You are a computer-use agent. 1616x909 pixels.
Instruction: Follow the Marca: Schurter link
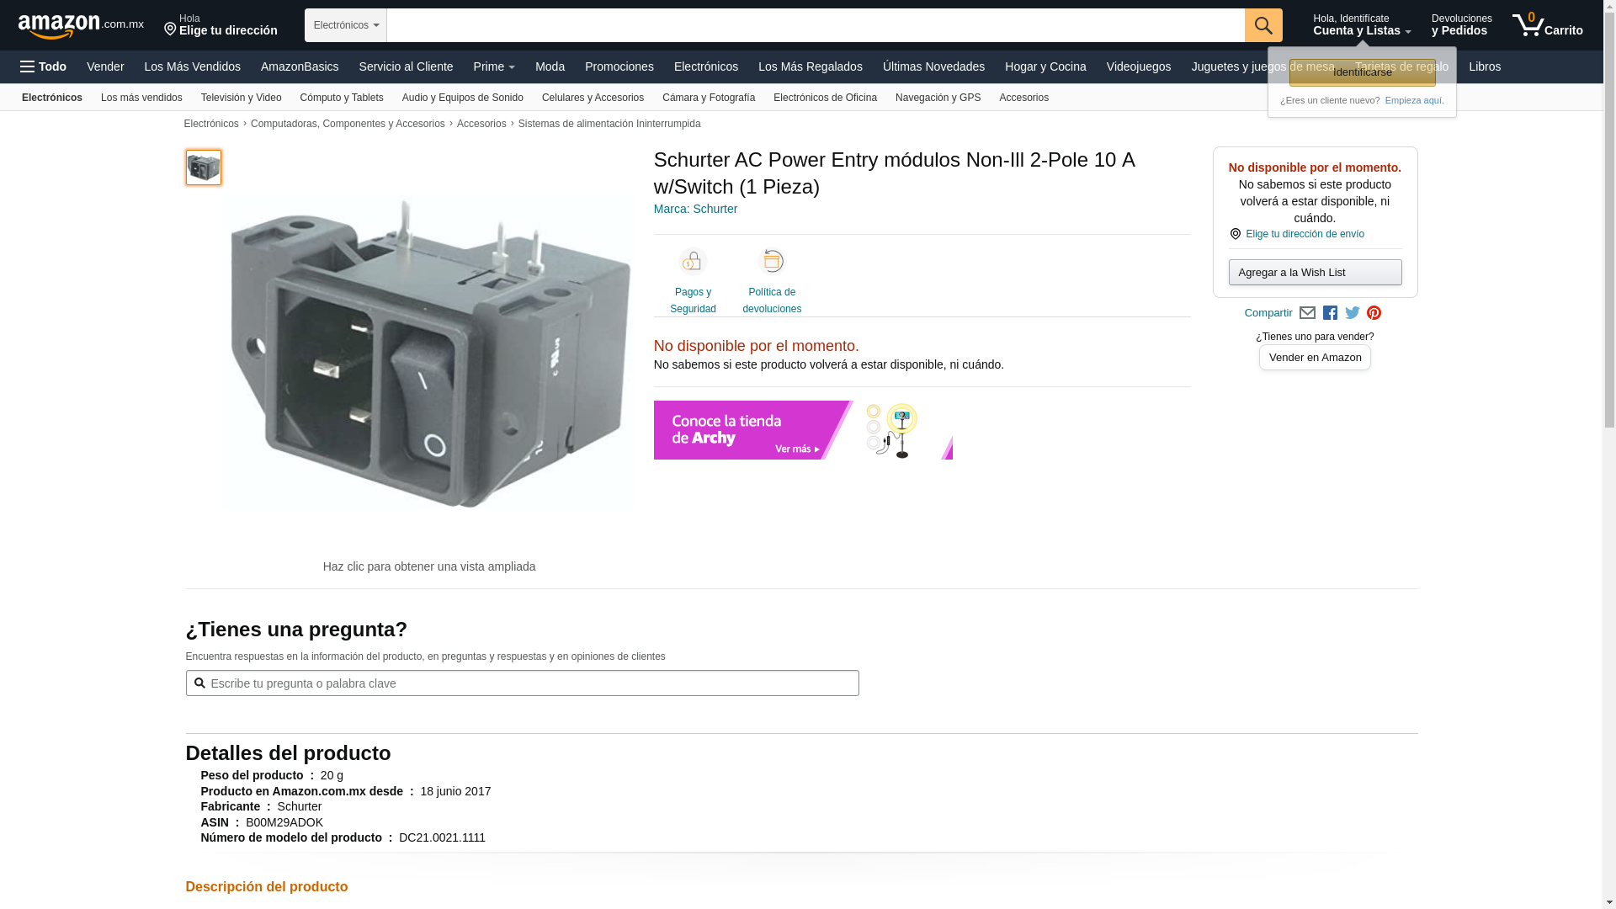click(695, 209)
